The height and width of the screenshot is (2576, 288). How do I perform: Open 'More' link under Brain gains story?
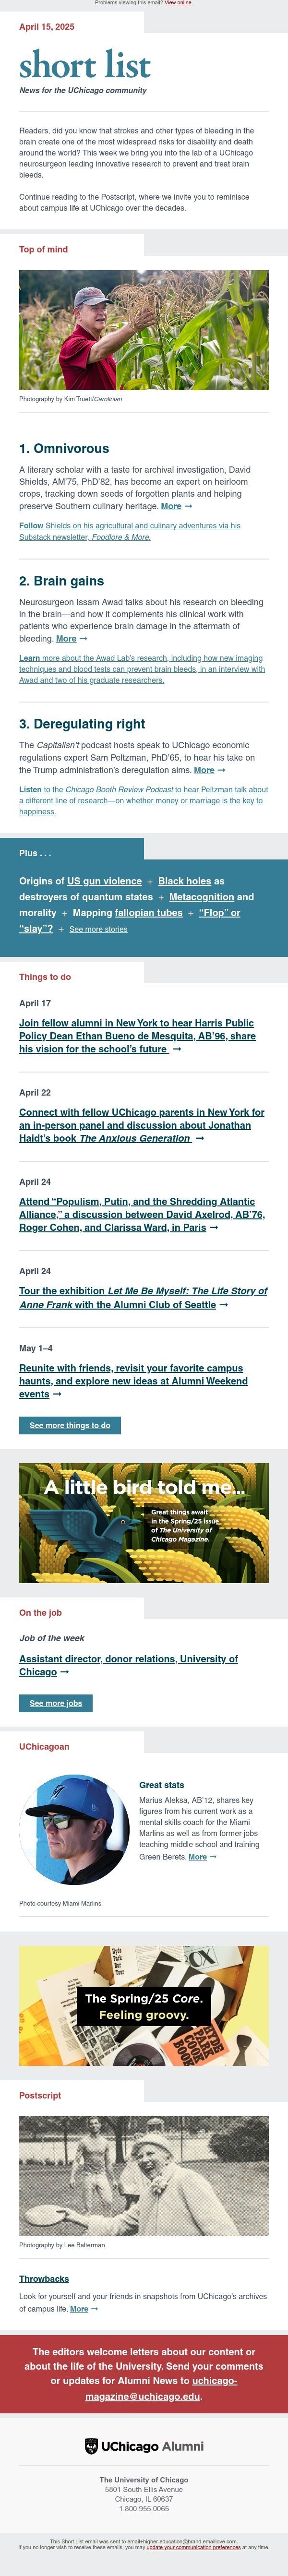(x=71, y=638)
